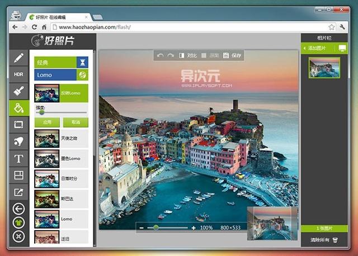358x256 pixels.
Task: Open the HDR tool
Action: 19,74
